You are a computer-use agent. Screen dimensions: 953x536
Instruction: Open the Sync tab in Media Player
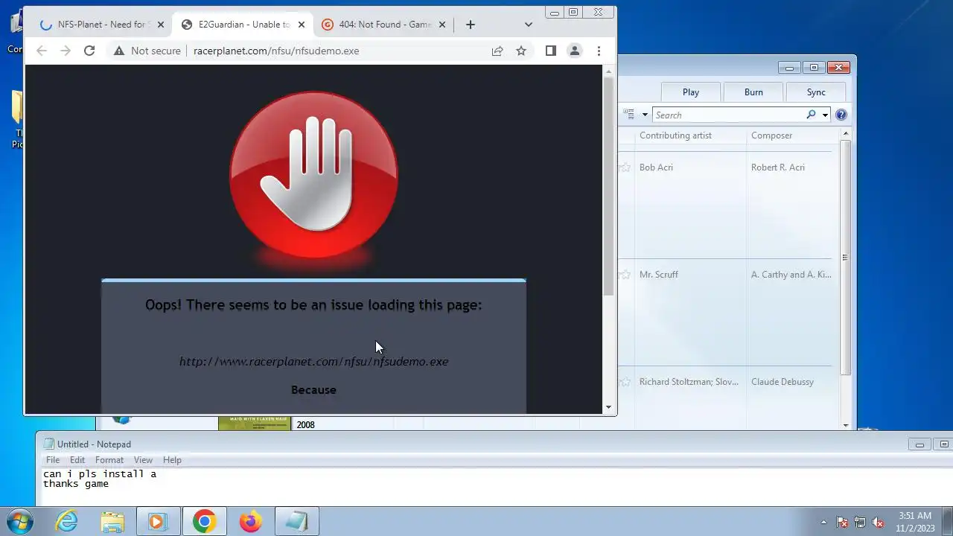coord(816,92)
